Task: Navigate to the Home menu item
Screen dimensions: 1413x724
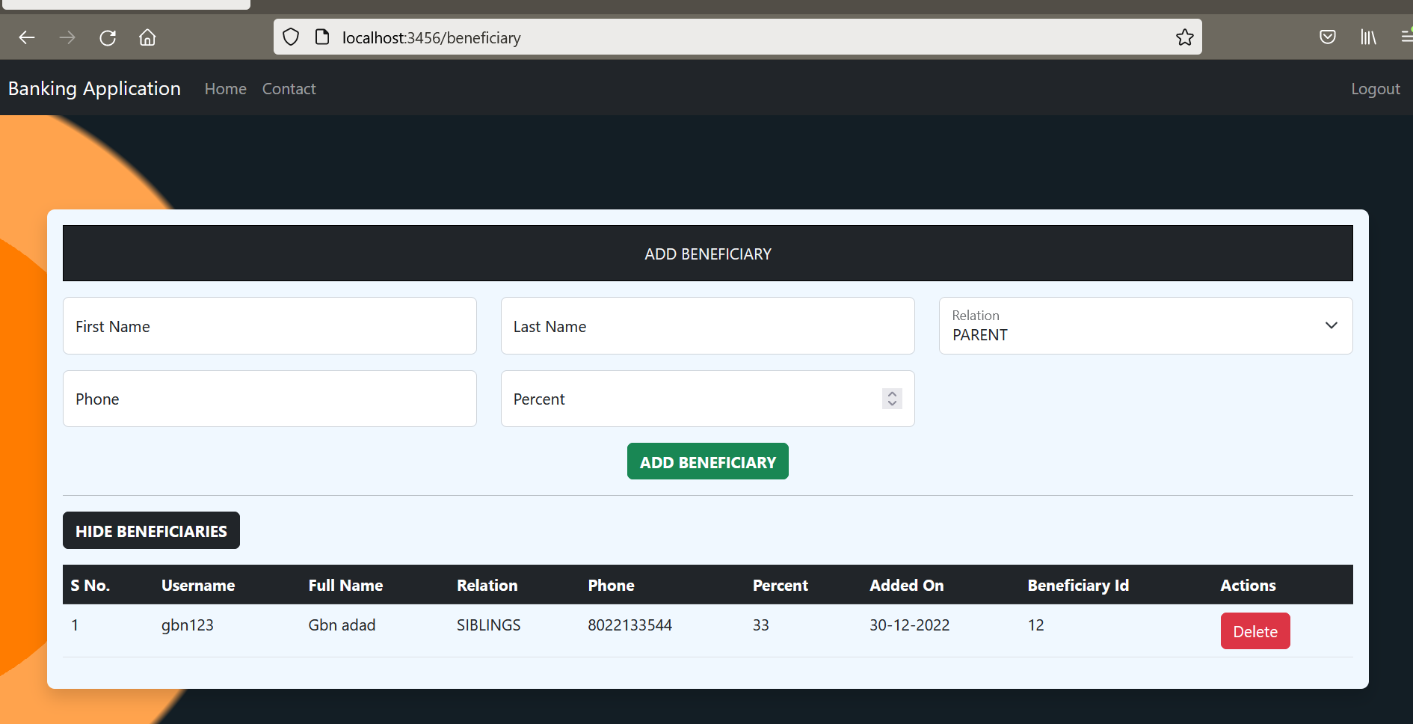Action: 225,88
